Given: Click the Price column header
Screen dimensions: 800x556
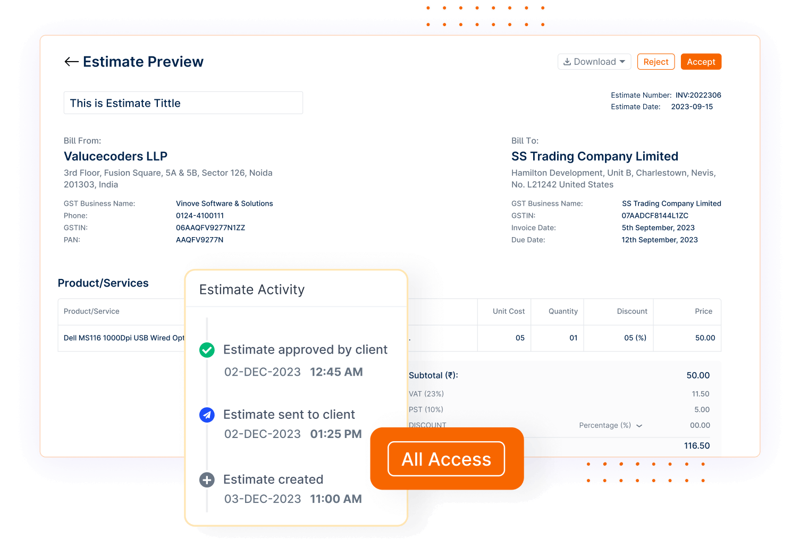Looking at the screenshot, I should [x=704, y=311].
